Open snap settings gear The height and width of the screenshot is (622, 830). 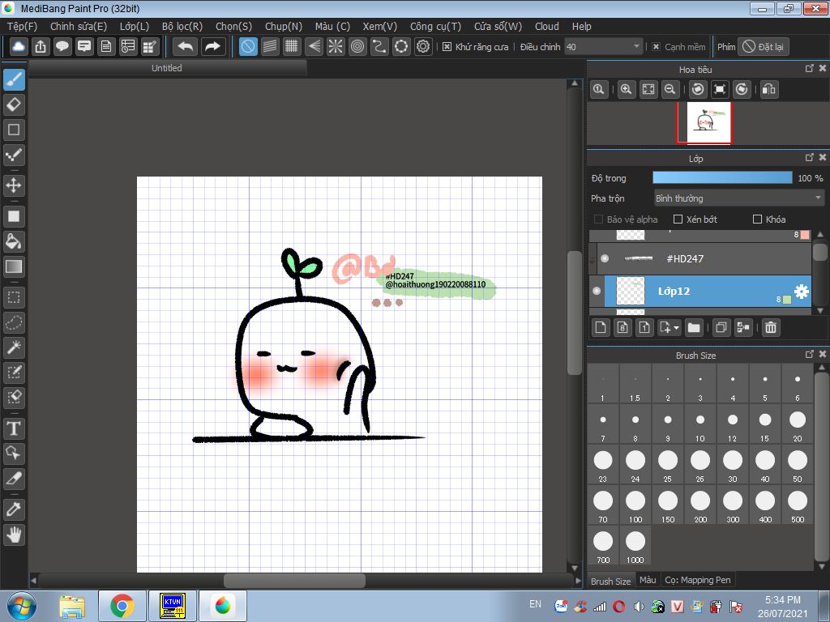coord(423,46)
